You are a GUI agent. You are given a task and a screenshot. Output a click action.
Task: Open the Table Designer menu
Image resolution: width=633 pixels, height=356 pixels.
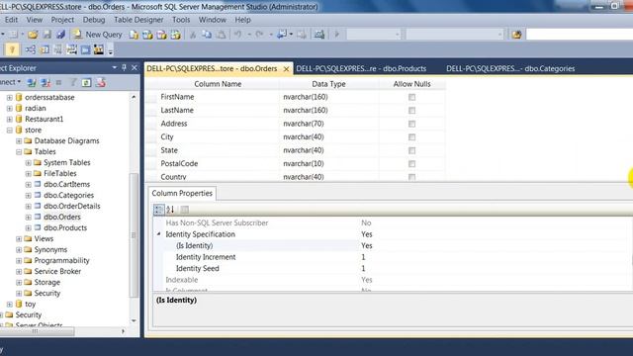[x=138, y=20]
